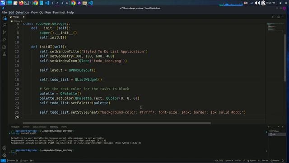Switch to workspace 4 in the taskbar

[66, 3]
